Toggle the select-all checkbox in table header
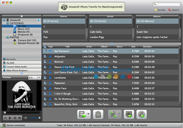Screen dimensions: 183x128 click(x=45, y=47)
